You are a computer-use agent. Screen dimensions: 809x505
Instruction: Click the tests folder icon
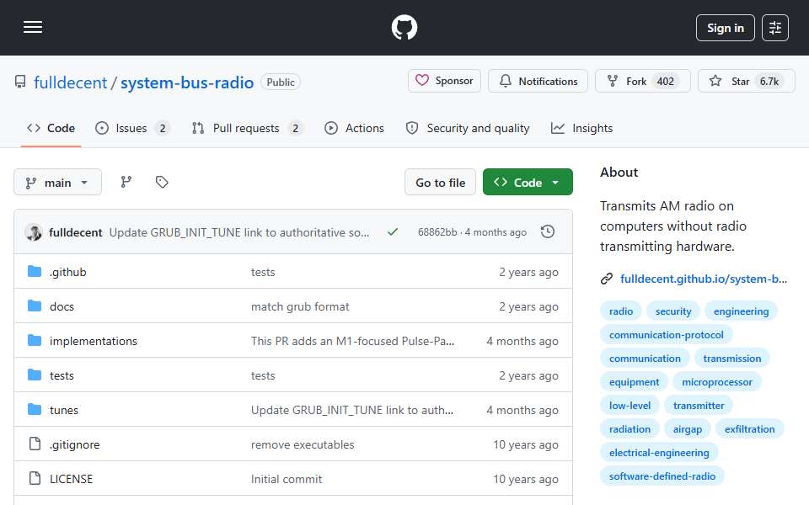tap(35, 375)
